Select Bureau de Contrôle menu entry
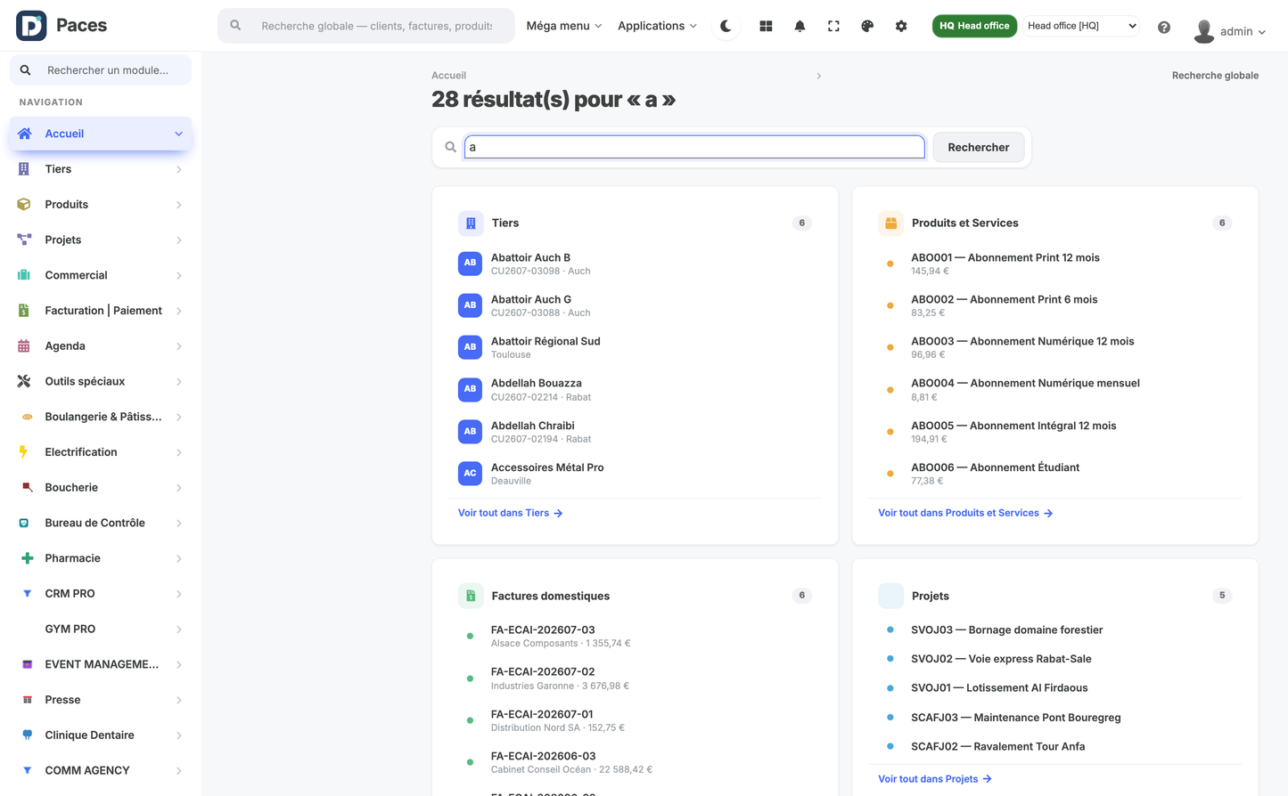1288x796 pixels. point(101,523)
